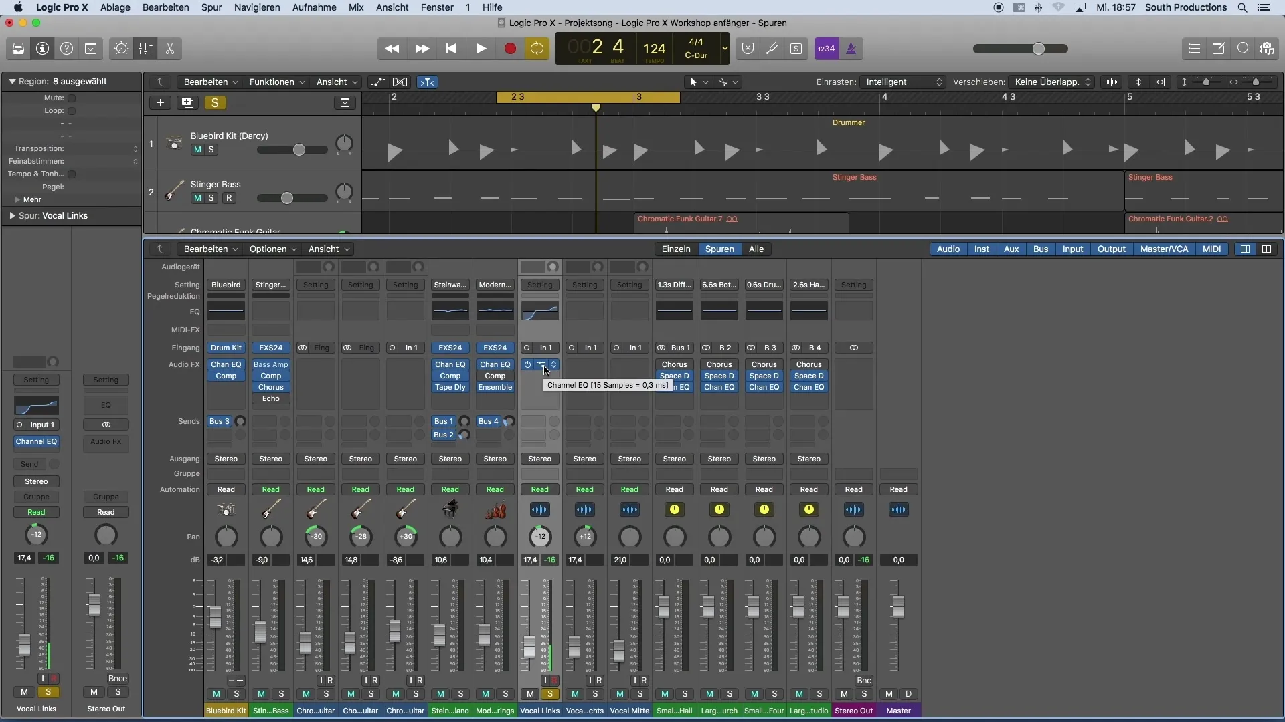This screenshot has width=1285, height=722.
Task: Go to project start button
Action: pyautogui.click(x=451, y=49)
